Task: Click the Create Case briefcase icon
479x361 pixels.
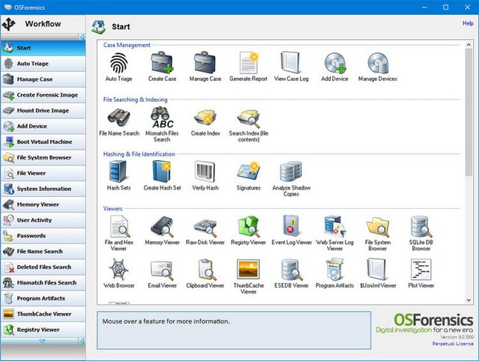Action: click(x=162, y=63)
